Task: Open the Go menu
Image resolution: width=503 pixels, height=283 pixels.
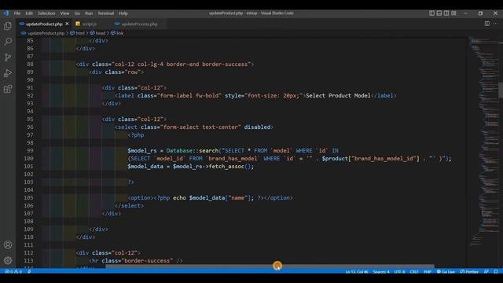Action: [x=77, y=13]
